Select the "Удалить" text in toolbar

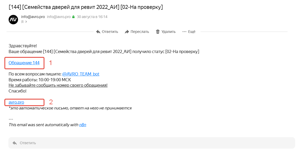point(168,32)
